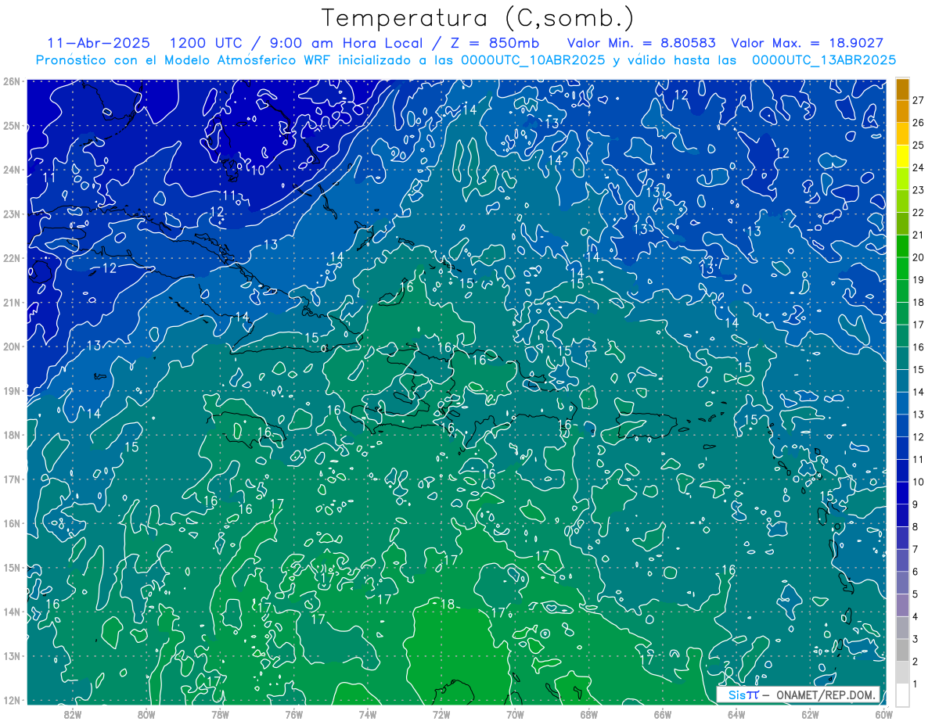Click the '16N' latitude axis label
This screenshot has height=725, width=939.
(x=11, y=523)
